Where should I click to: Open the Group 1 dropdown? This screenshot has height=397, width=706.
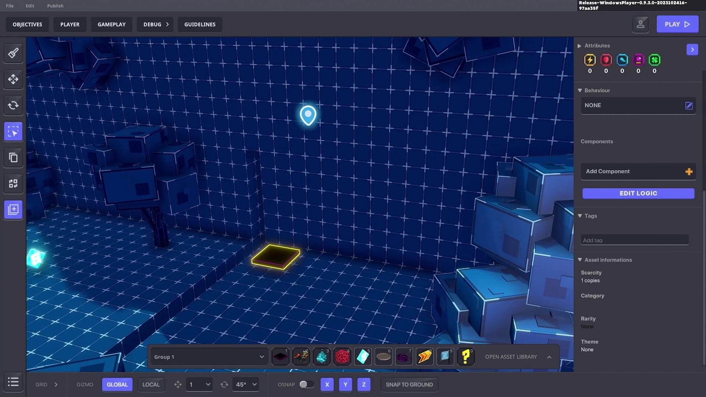click(208, 357)
